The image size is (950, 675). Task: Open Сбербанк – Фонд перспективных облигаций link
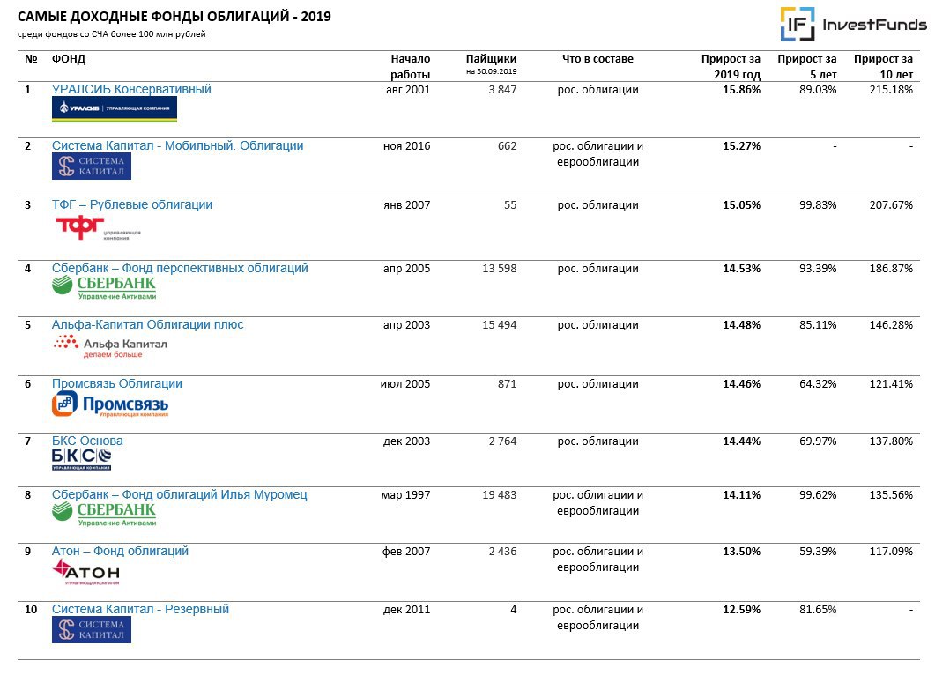(x=180, y=268)
